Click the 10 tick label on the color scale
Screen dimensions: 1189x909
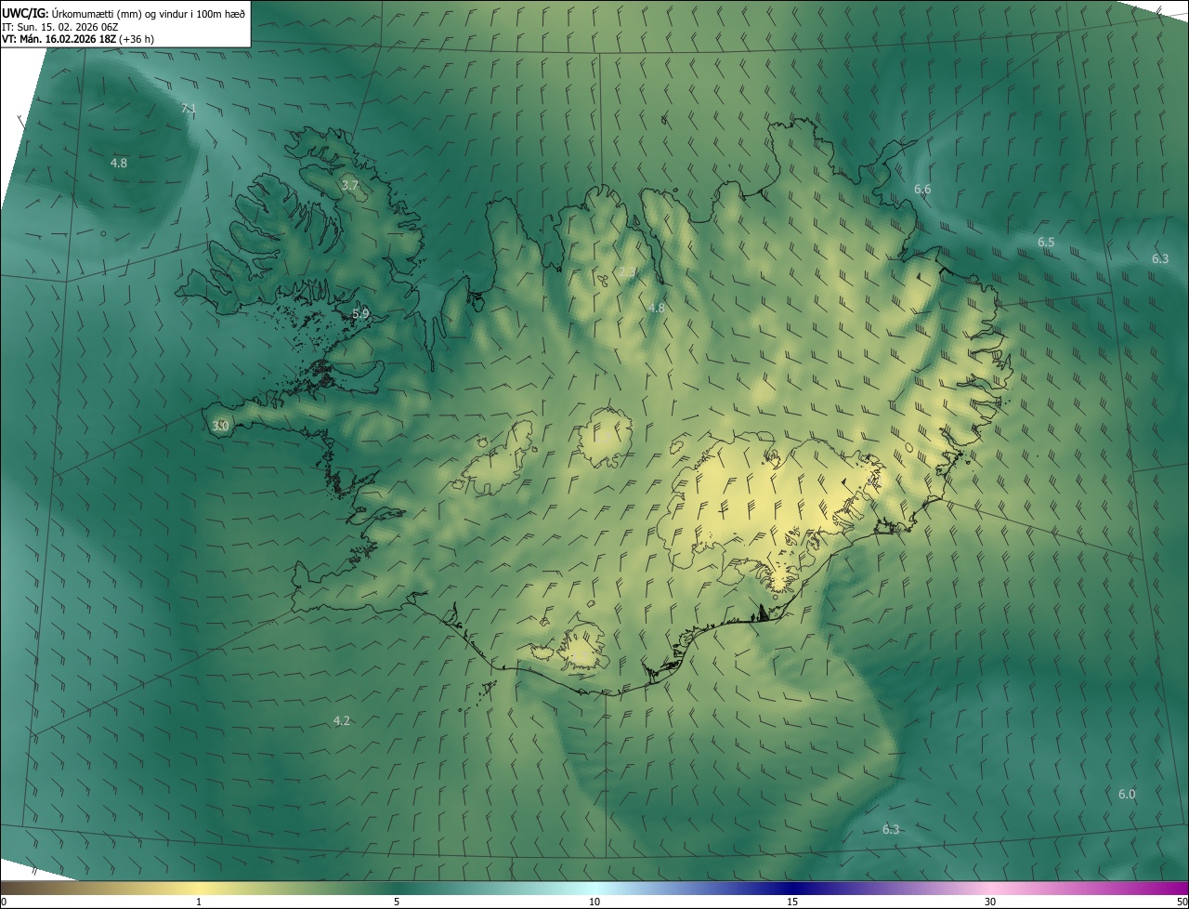pos(594,902)
